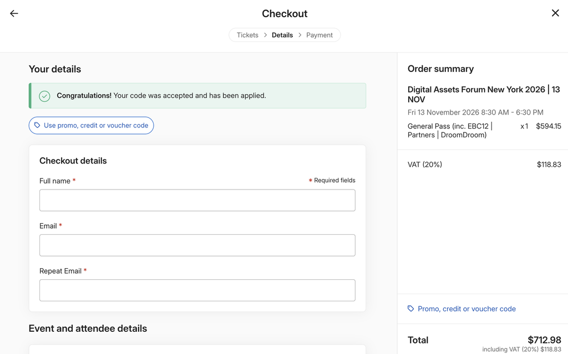
Task: Open Use promo, credit or voucher code
Action: pyautogui.click(x=92, y=125)
